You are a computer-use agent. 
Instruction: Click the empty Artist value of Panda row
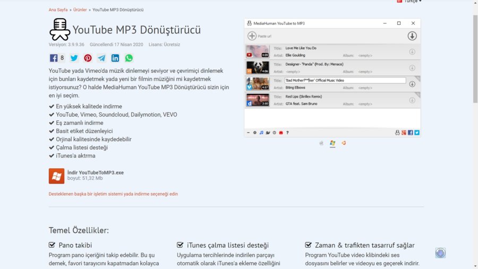(x=293, y=72)
